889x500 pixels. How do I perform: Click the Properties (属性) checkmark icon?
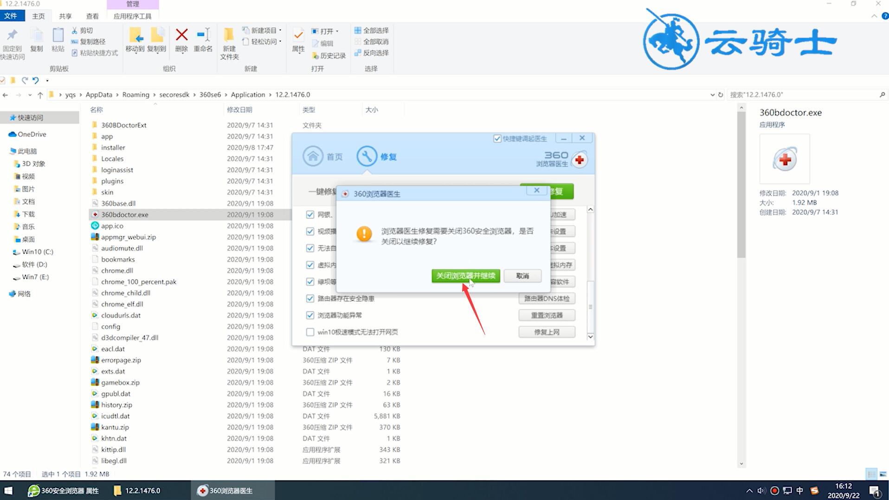pyautogui.click(x=298, y=35)
